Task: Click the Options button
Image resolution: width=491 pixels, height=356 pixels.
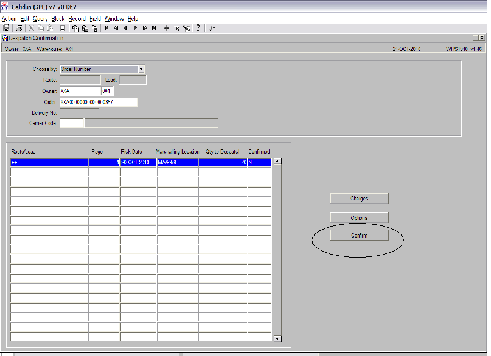Action: pyautogui.click(x=359, y=218)
